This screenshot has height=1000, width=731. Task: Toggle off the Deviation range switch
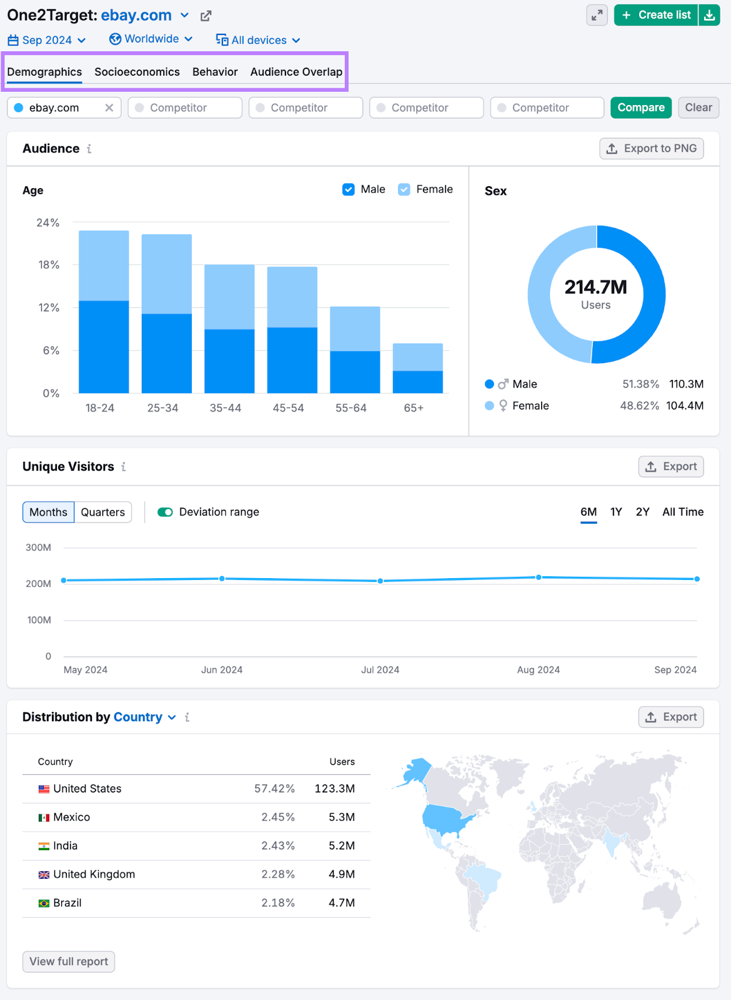[165, 512]
